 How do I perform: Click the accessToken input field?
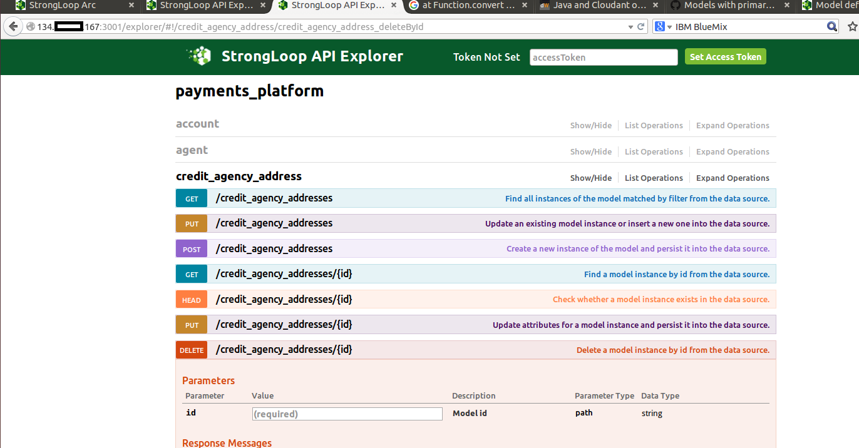pos(603,57)
